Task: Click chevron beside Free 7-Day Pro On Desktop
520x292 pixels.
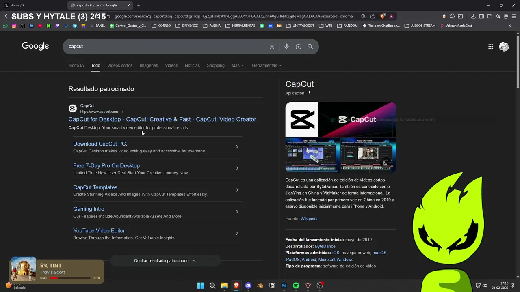Action: click(x=237, y=168)
